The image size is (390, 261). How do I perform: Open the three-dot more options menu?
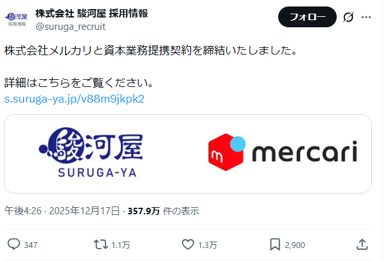pyautogui.click(x=366, y=17)
